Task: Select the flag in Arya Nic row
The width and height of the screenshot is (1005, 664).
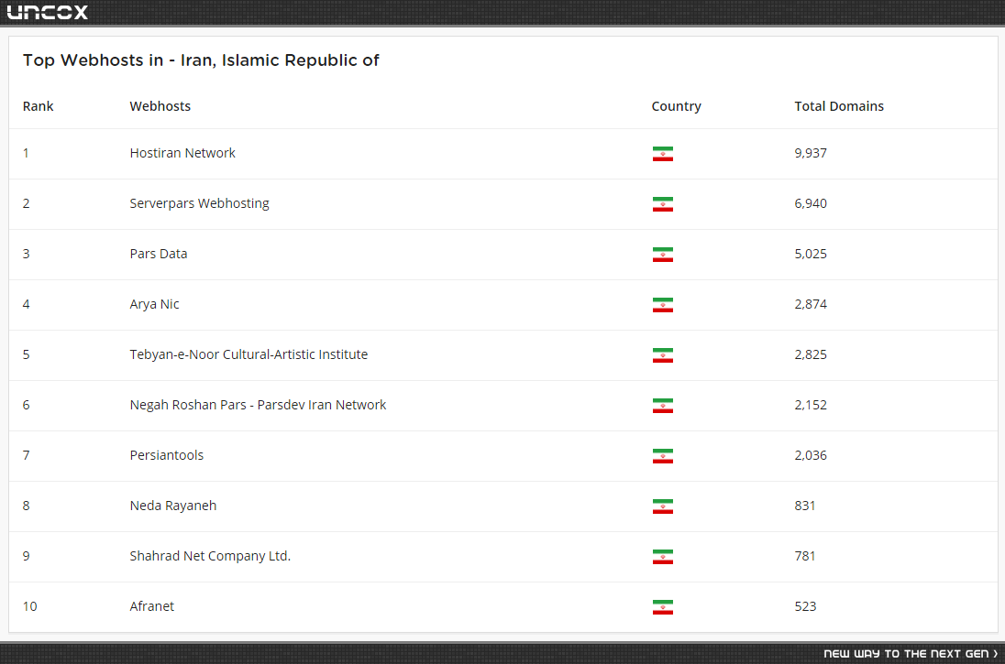Action: pos(663,305)
